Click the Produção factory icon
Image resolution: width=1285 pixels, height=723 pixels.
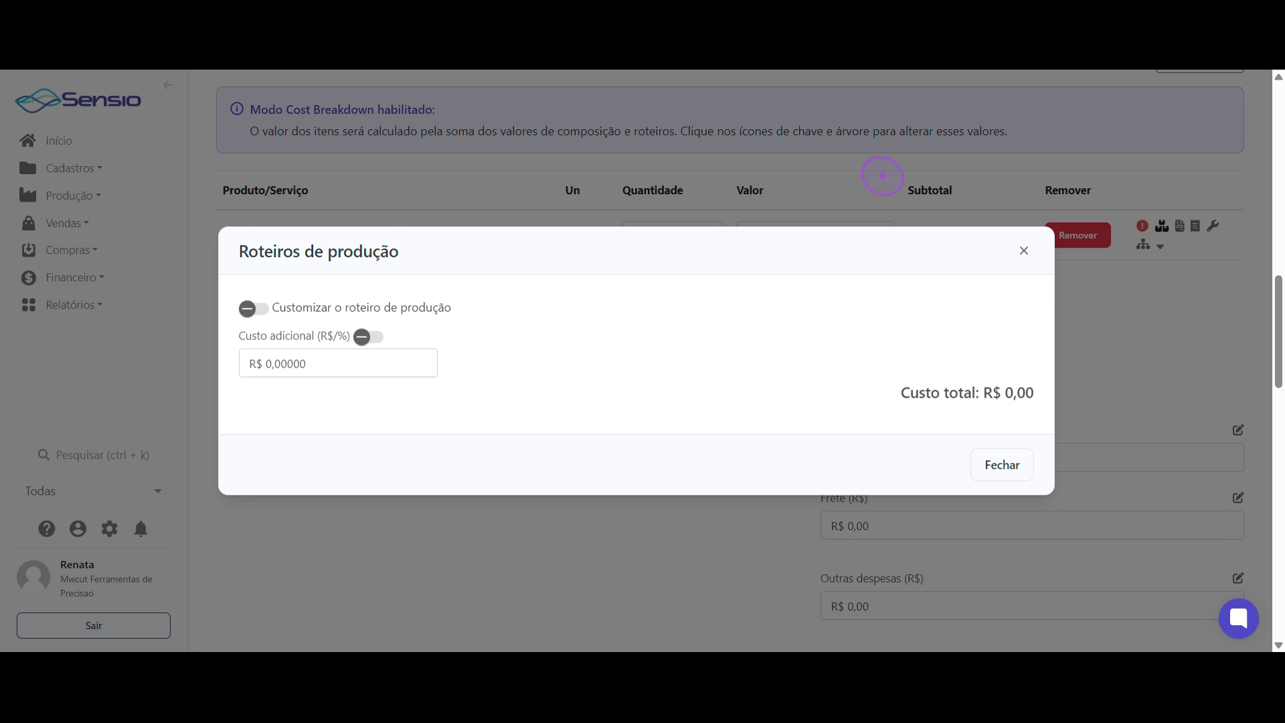click(x=28, y=195)
